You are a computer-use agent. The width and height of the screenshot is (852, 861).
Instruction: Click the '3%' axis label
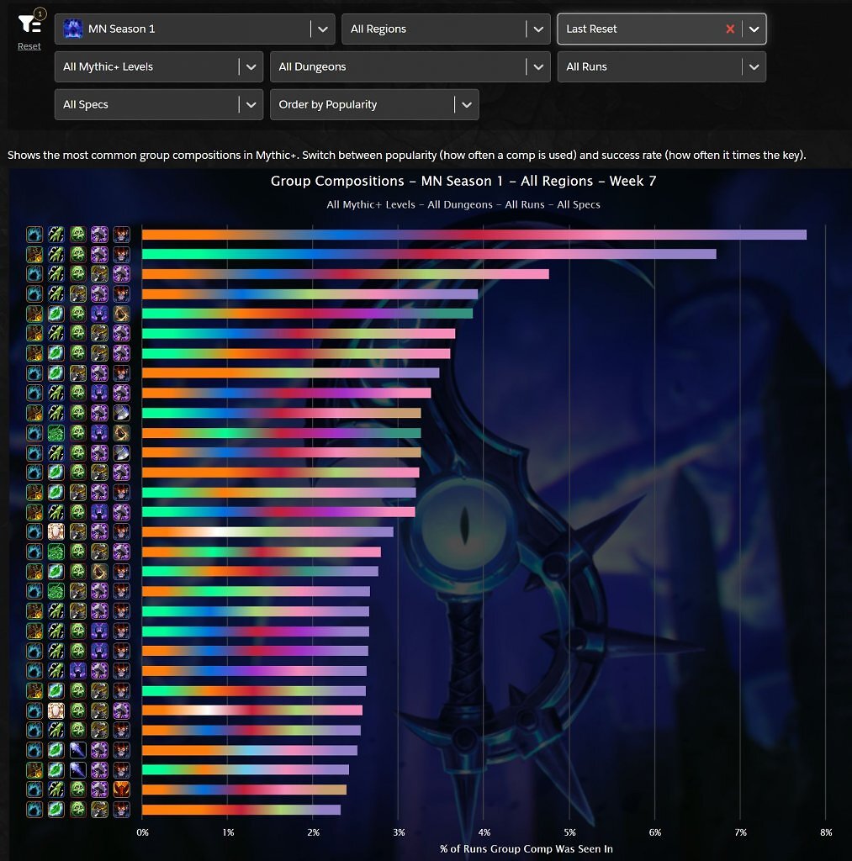coord(399,832)
